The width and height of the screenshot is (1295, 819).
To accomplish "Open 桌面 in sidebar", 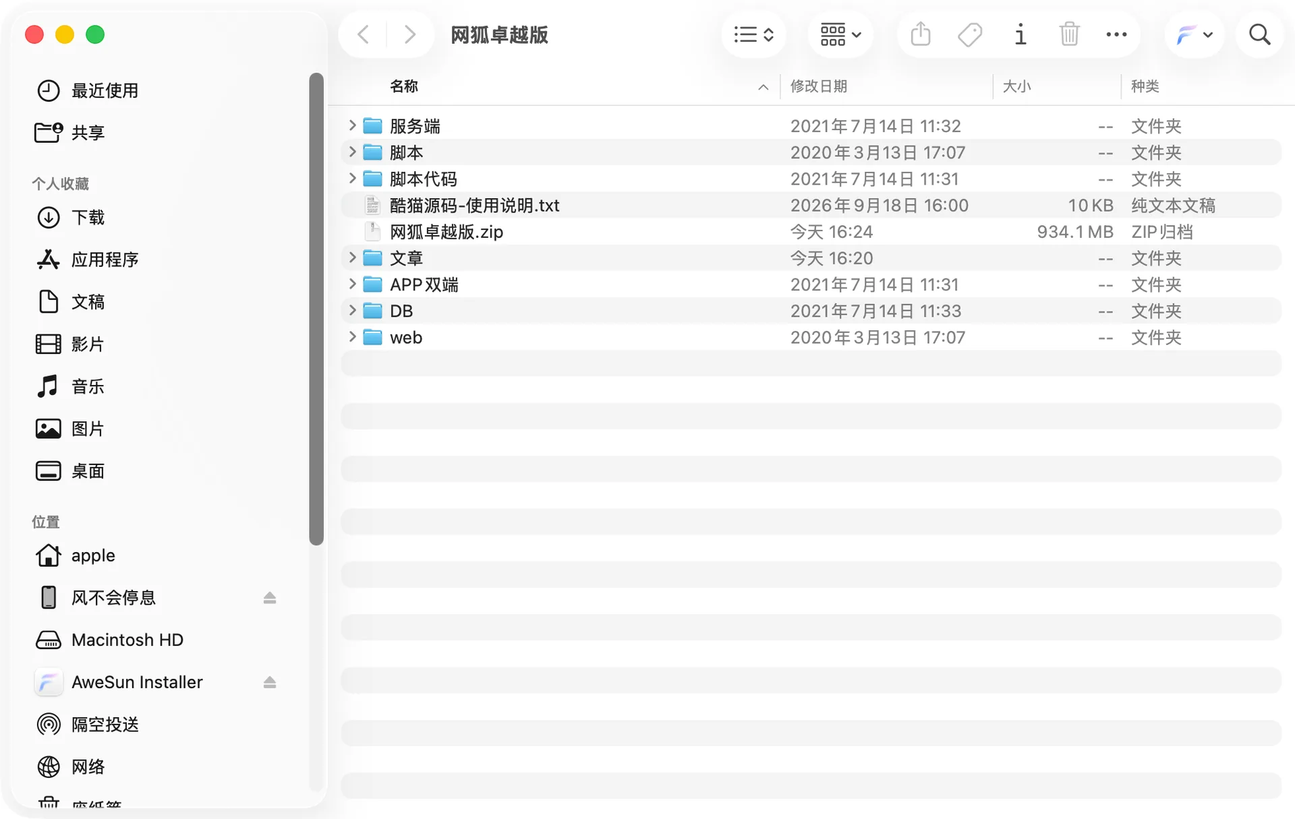I will (x=70, y=471).
